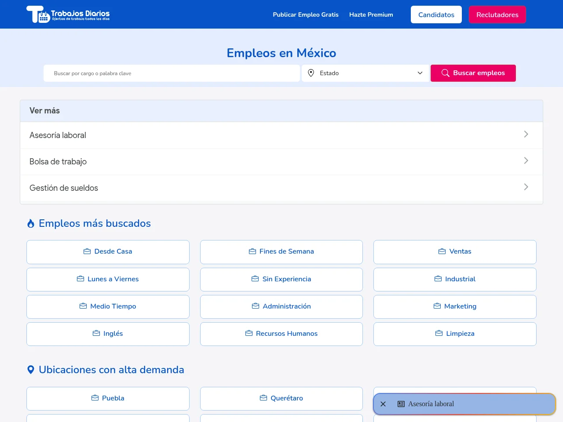Open the Trabajos Diarios logo homepage
Screen dimensions: 563x422
tap(68, 14)
